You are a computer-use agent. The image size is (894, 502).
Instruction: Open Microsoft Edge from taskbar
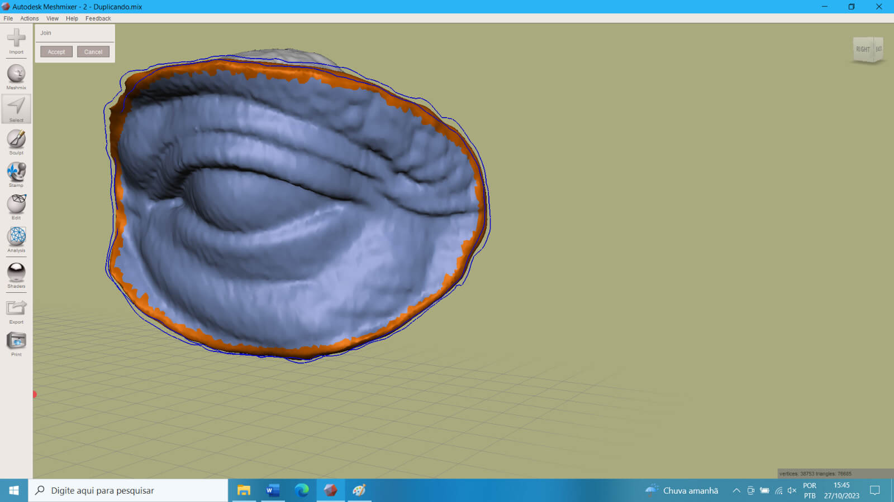tap(302, 490)
